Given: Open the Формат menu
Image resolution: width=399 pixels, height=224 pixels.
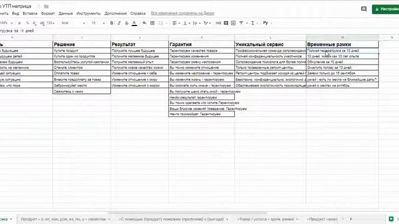Looking at the screenshot, I should 48,14.
